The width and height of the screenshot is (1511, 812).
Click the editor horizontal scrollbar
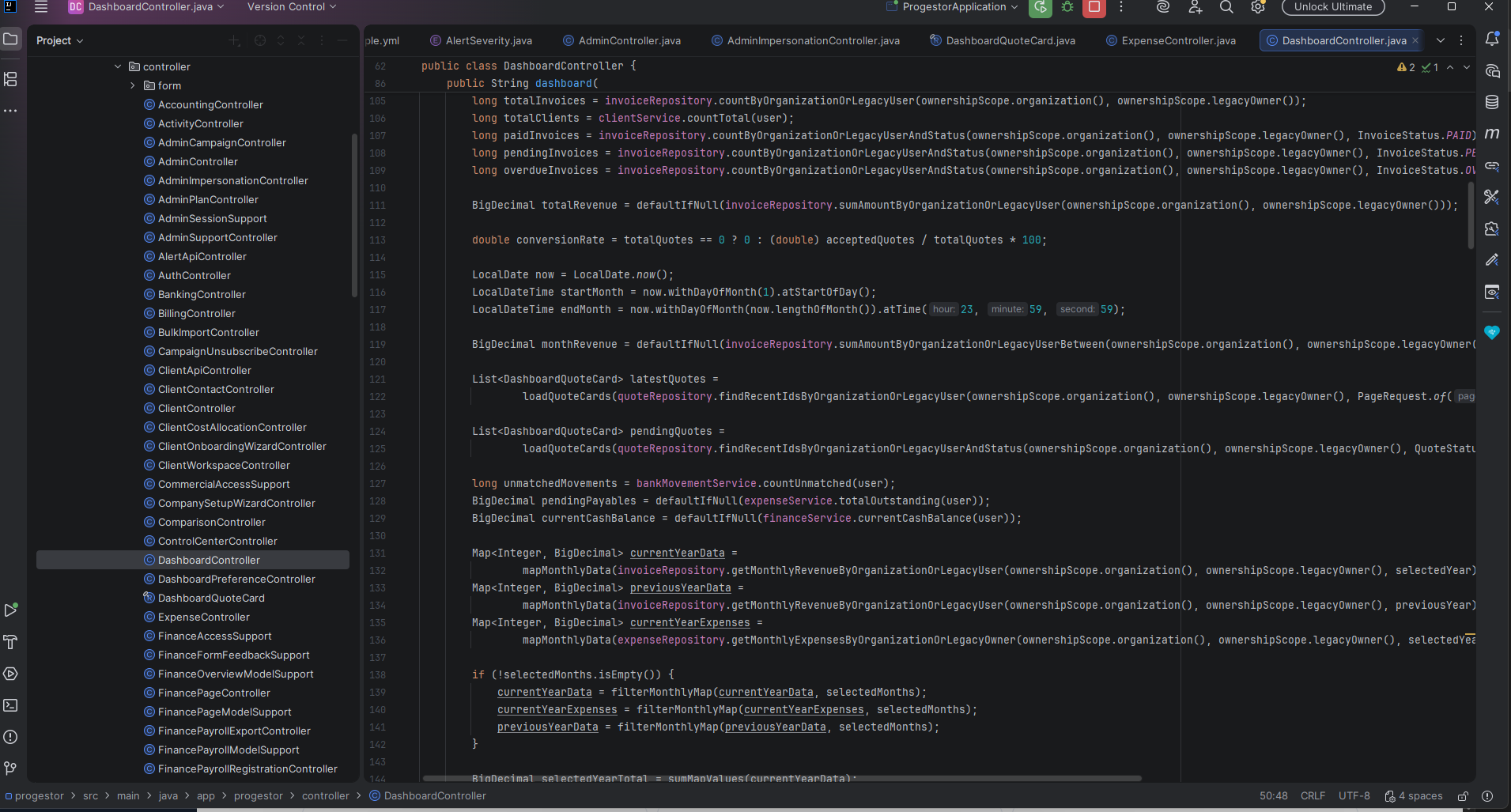(782, 779)
